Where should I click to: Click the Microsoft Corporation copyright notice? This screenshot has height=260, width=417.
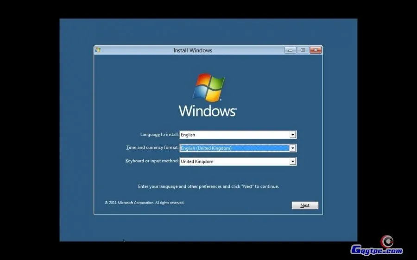pyautogui.click(x=145, y=203)
